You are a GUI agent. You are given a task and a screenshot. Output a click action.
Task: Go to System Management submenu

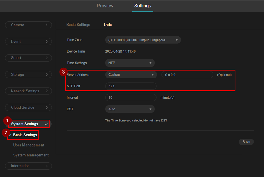point(31,155)
